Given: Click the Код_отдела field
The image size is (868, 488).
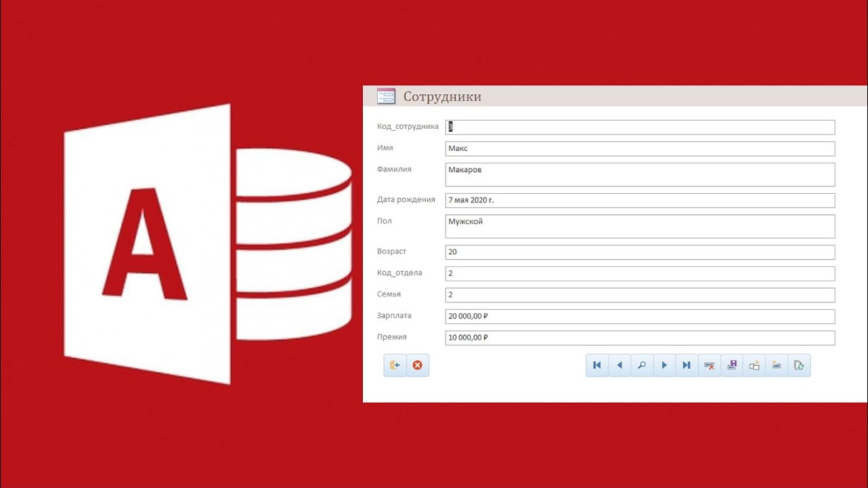Looking at the screenshot, I should 640,274.
